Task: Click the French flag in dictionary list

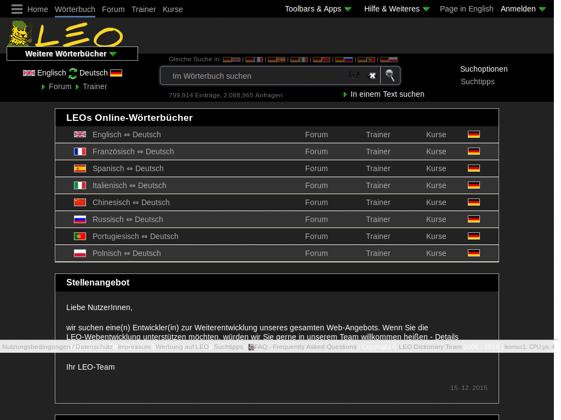Action: (x=80, y=151)
